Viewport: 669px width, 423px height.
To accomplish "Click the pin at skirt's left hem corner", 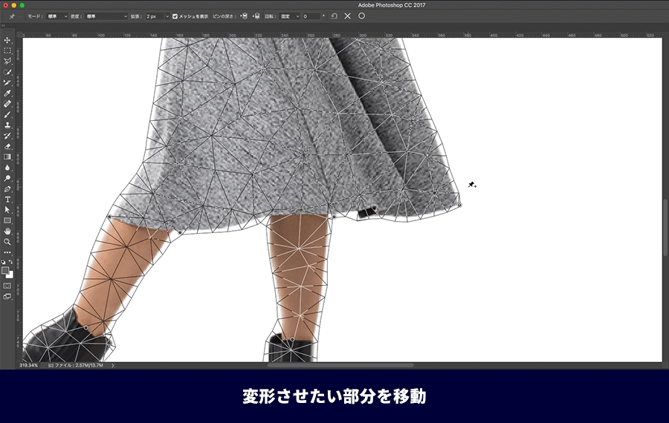I will click(x=109, y=217).
